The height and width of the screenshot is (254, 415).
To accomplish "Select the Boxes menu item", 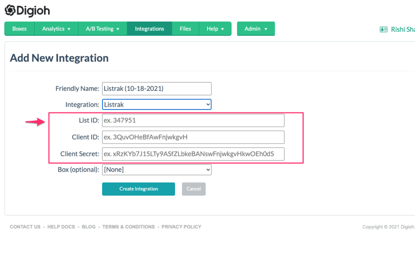I will click(19, 28).
